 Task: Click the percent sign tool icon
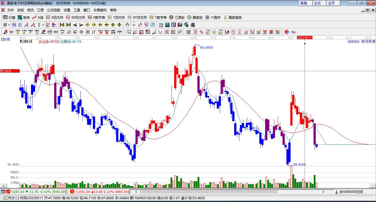click(x=202, y=32)
